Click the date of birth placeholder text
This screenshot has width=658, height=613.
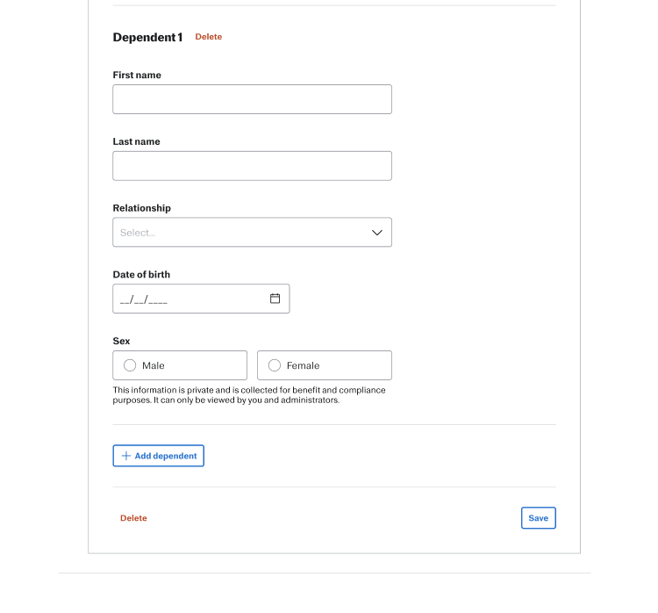coord(144,299)
